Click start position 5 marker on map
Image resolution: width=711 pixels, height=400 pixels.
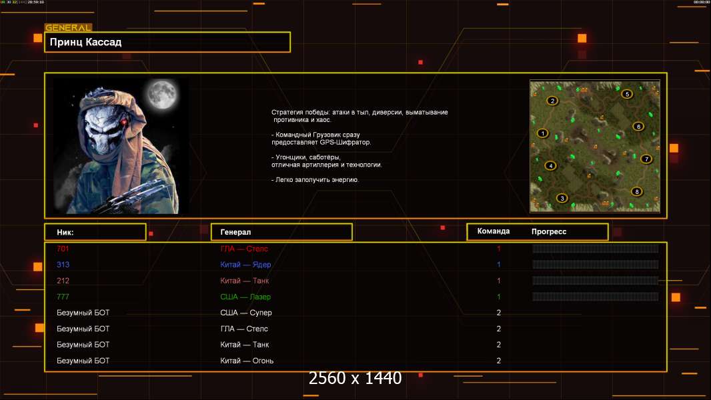click(x=627, y=94)
